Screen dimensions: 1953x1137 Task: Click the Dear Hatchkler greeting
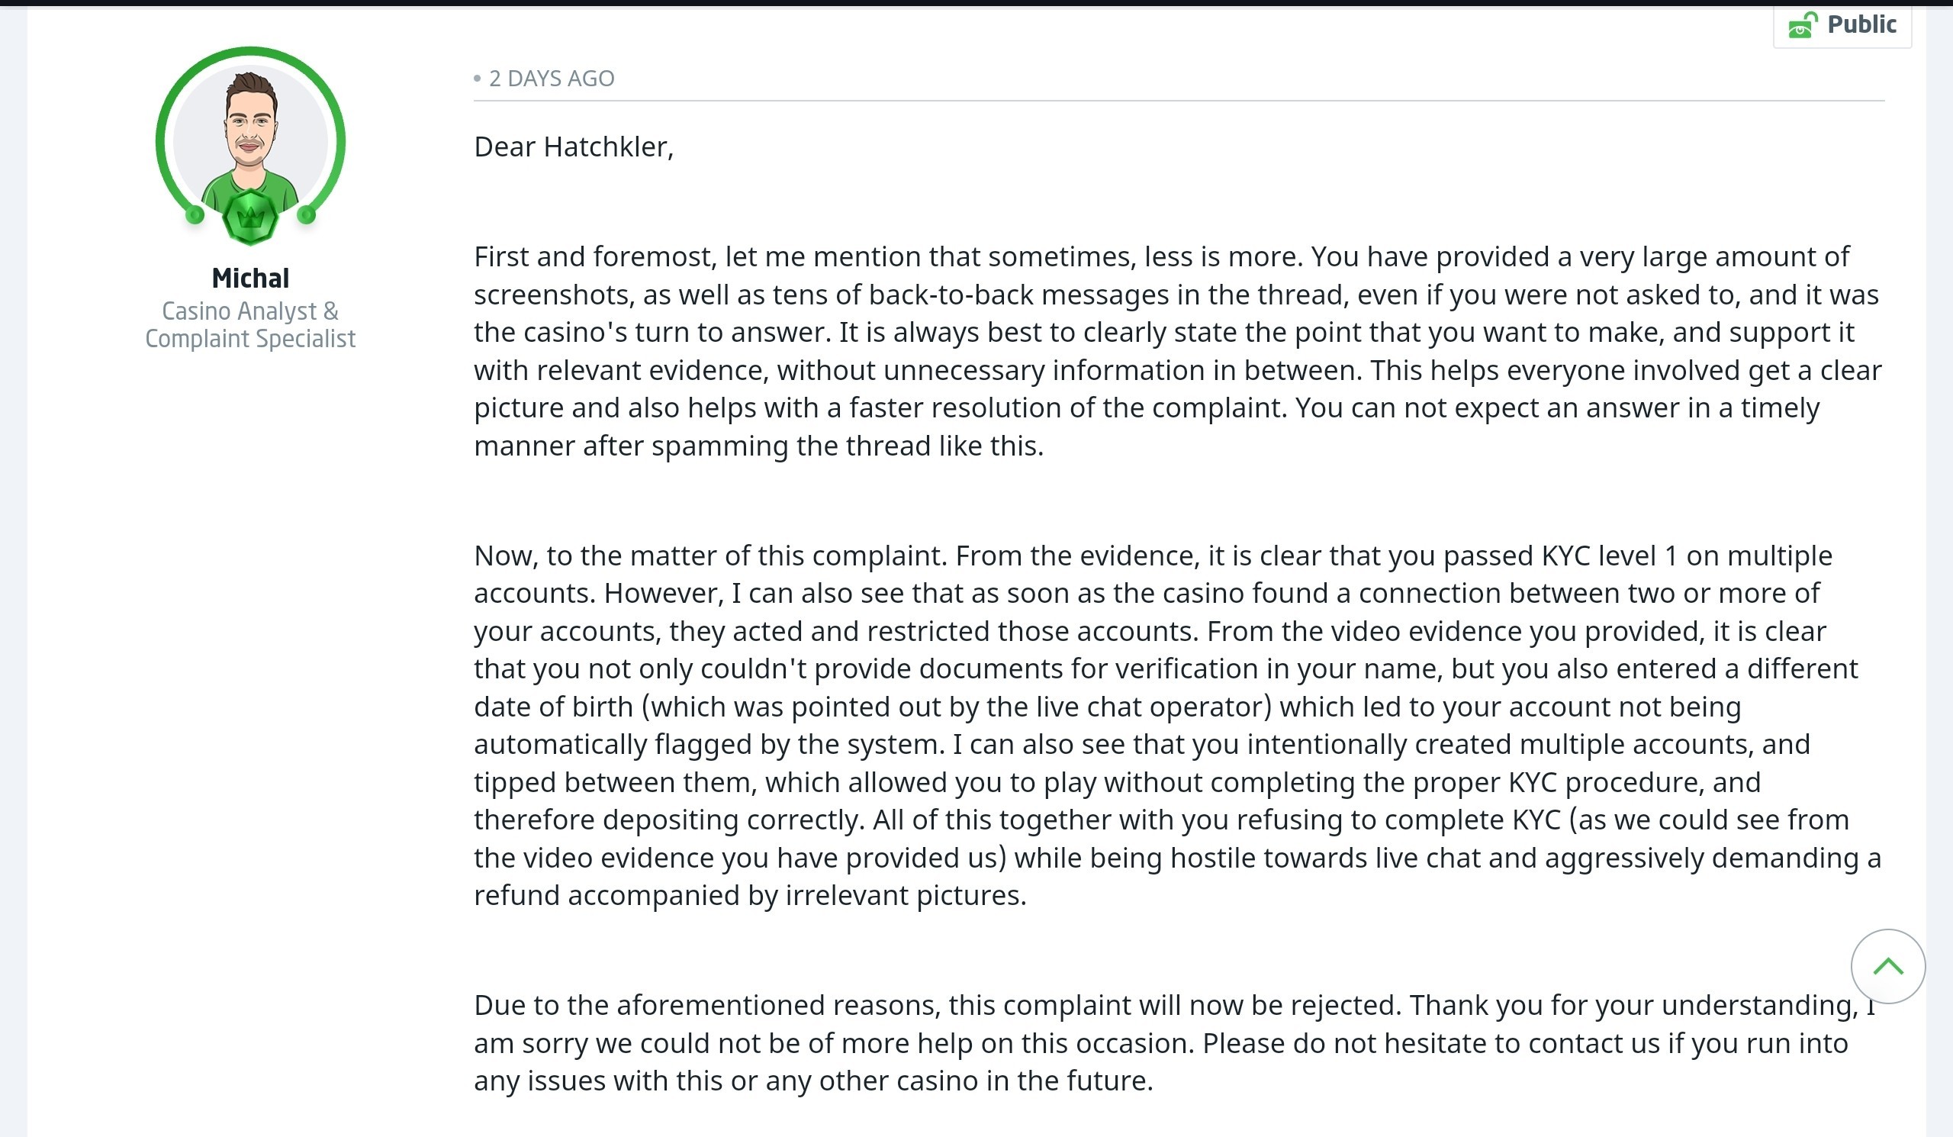pos(574,147)
